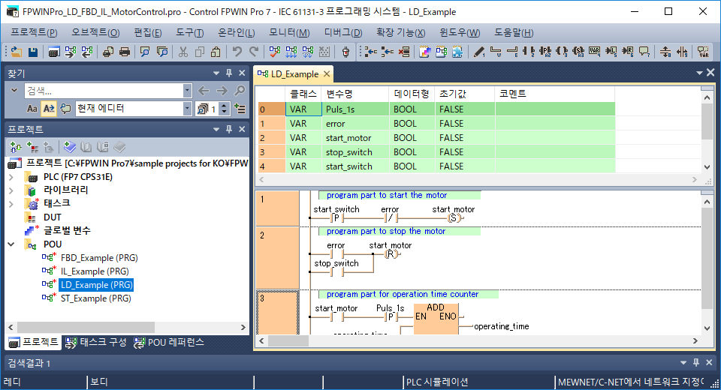Select ST_Example (PRG) in the tree

tap(95, 298)
